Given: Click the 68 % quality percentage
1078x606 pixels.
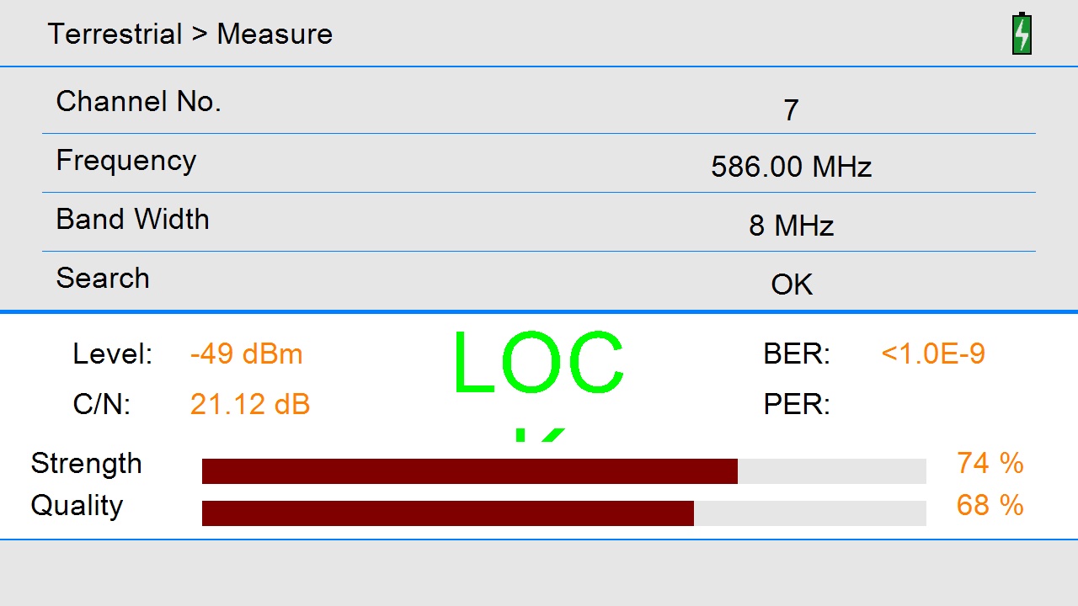Looking at the screenshot, I should click(990, 506).
